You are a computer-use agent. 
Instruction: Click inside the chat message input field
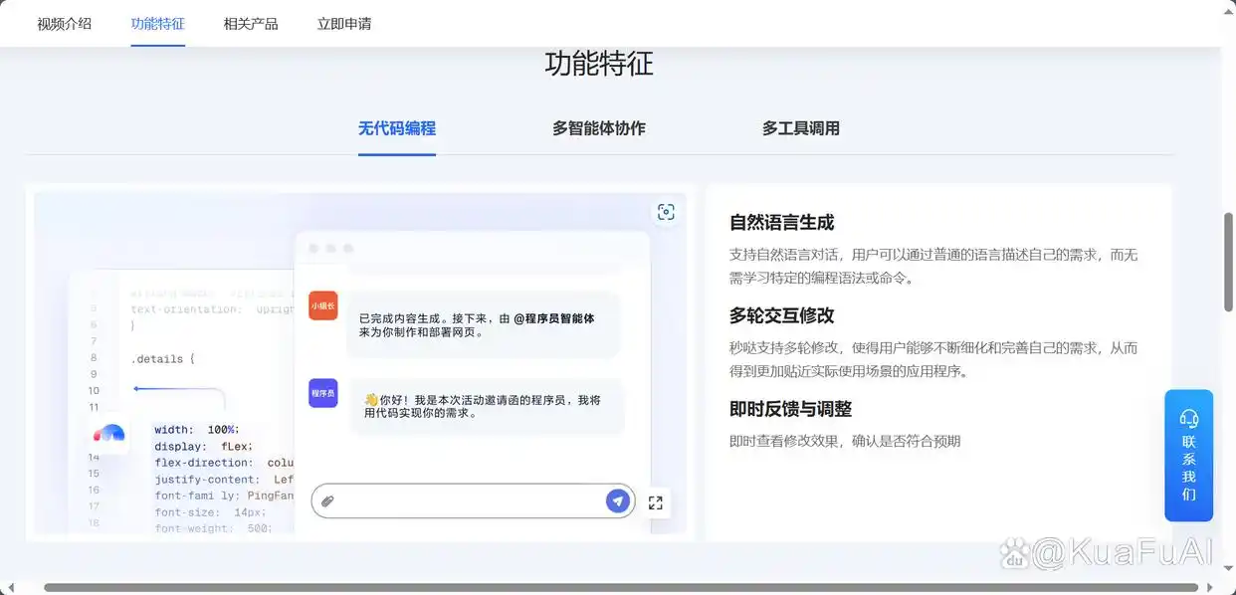pos(468,500)
